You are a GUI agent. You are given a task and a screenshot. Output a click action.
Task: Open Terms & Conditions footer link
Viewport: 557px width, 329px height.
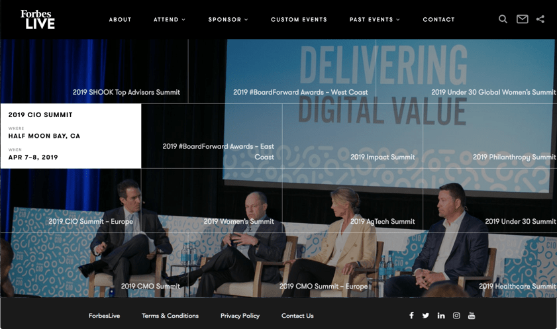pos(170,316)
